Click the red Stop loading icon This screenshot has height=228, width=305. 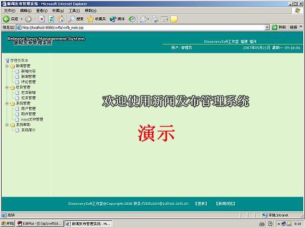point(42,19)
